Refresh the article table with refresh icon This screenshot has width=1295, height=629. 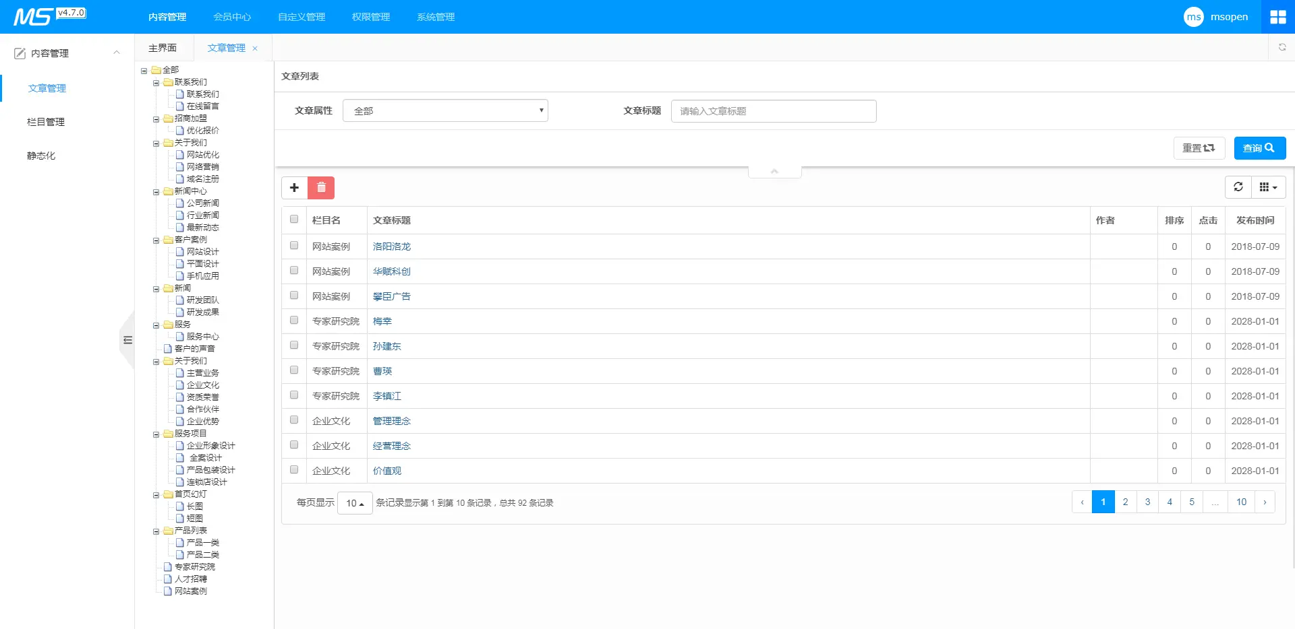(x=1238, y=187)
